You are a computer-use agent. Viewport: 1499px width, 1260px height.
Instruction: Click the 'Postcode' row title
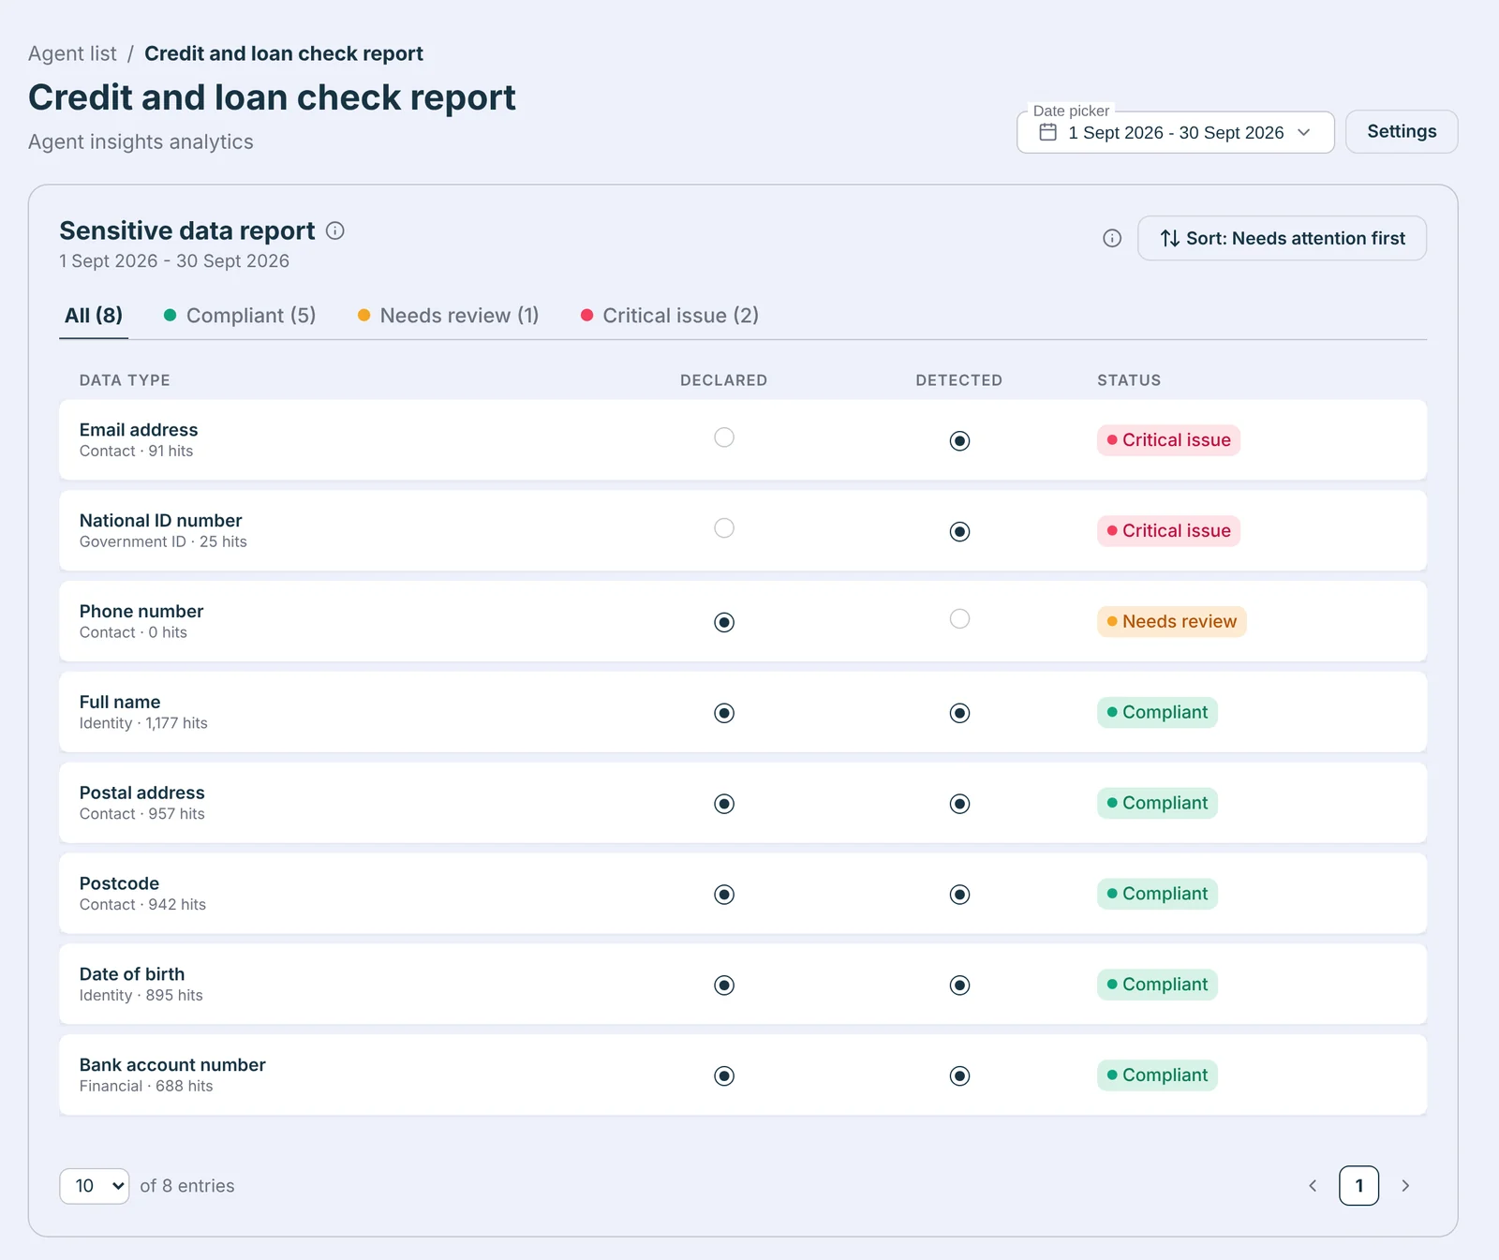click(119, 883)
